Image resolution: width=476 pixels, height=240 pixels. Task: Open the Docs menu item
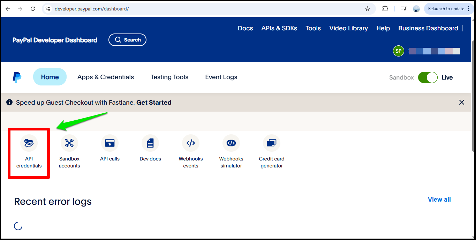[x=245, y=28]
